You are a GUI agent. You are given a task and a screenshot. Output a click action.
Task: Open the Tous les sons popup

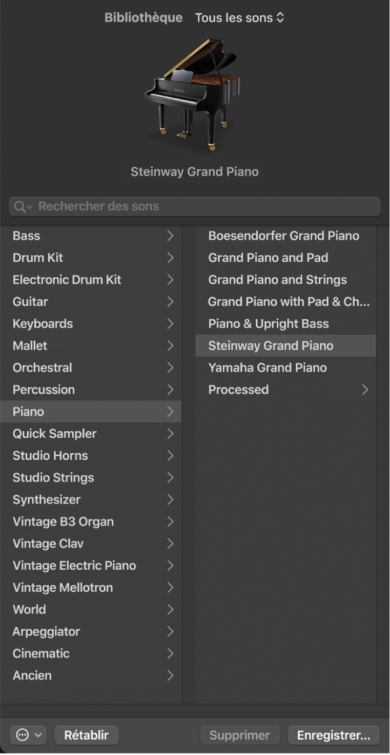coord(239,18)
